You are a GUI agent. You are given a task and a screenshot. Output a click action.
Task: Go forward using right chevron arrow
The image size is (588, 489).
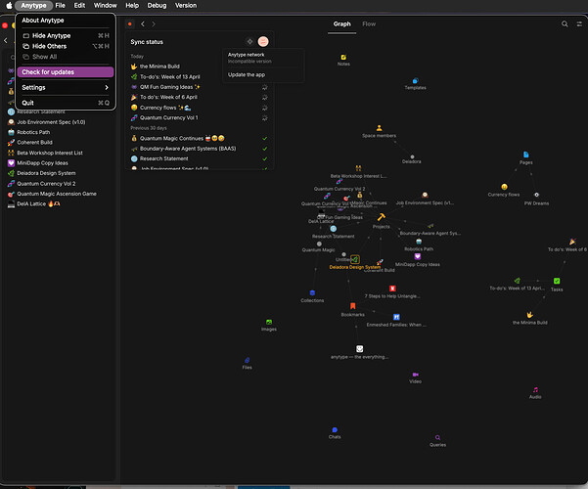154,24
